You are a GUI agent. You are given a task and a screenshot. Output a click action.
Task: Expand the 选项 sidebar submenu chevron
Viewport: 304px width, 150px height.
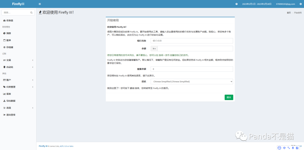33,108
